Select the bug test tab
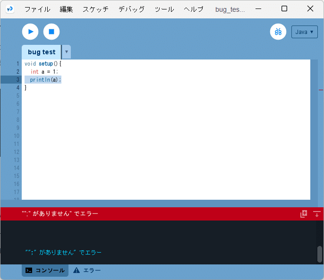Screen dimensions: 324x280 (x=42, y=52)
